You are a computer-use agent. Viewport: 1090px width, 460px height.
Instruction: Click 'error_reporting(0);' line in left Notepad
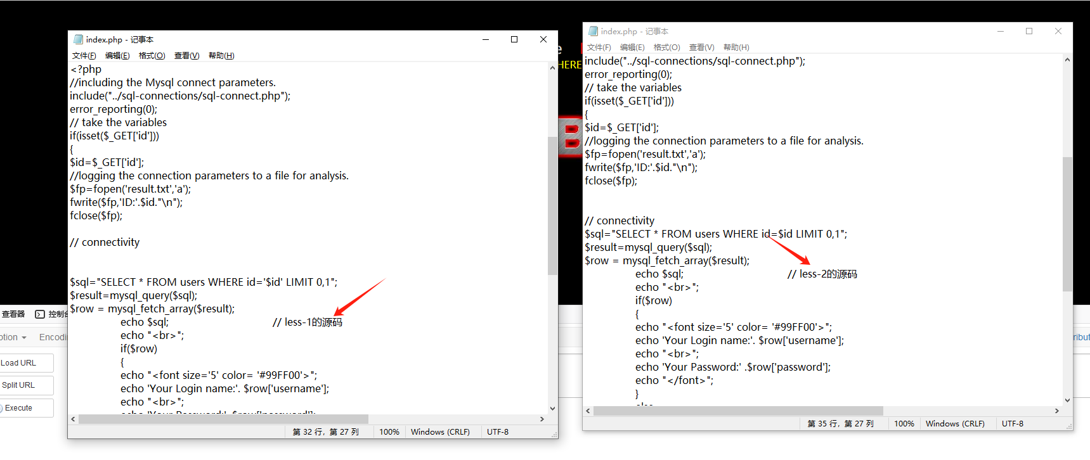(114, 110)
